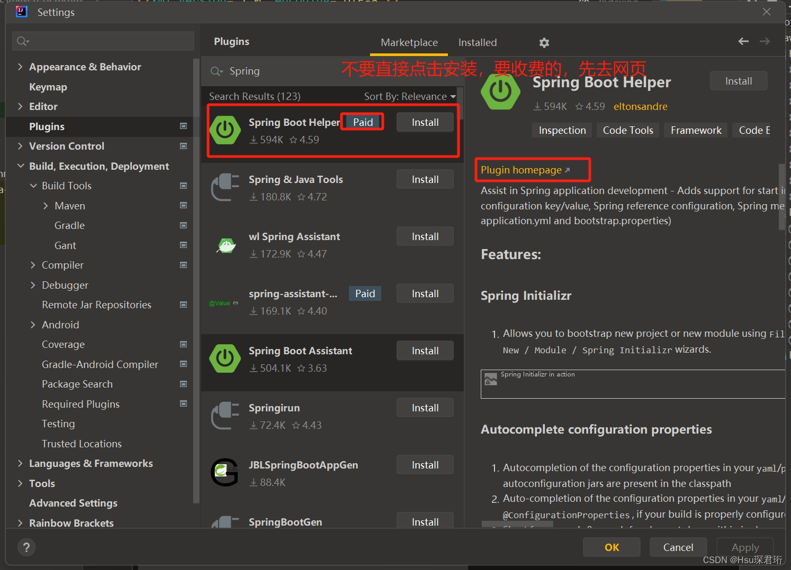Click the Cancel button
Screen dimensions: 791x570
click(678, 547)
